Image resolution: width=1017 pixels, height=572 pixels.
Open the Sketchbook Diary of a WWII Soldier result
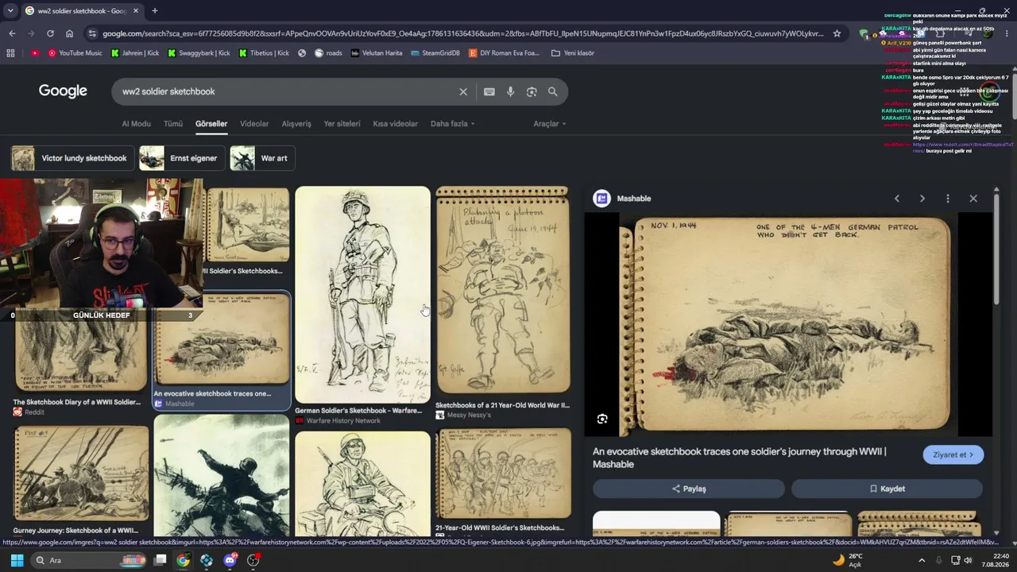coord(81,357)
